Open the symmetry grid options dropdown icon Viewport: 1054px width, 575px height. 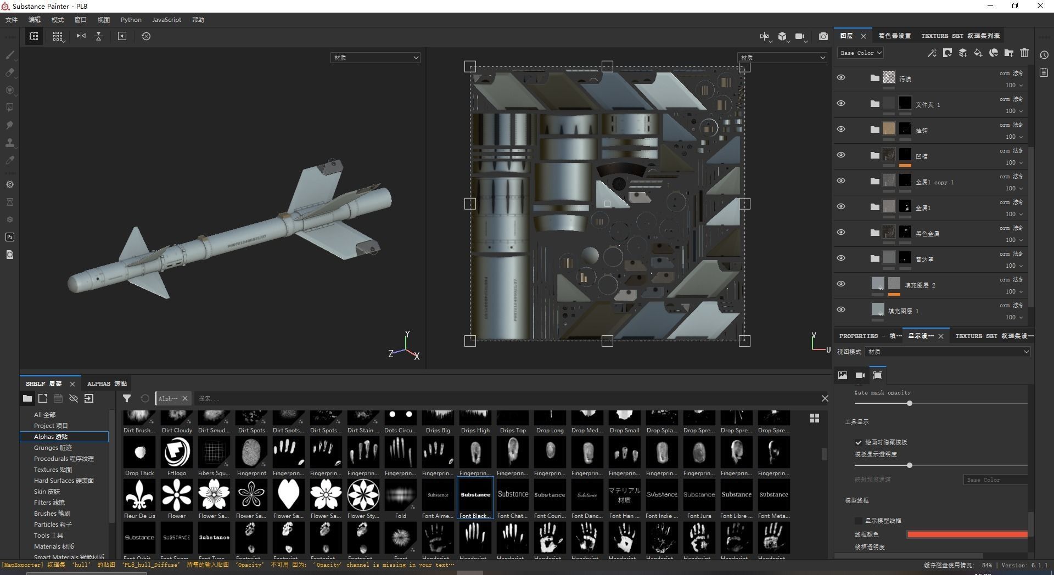58,36
